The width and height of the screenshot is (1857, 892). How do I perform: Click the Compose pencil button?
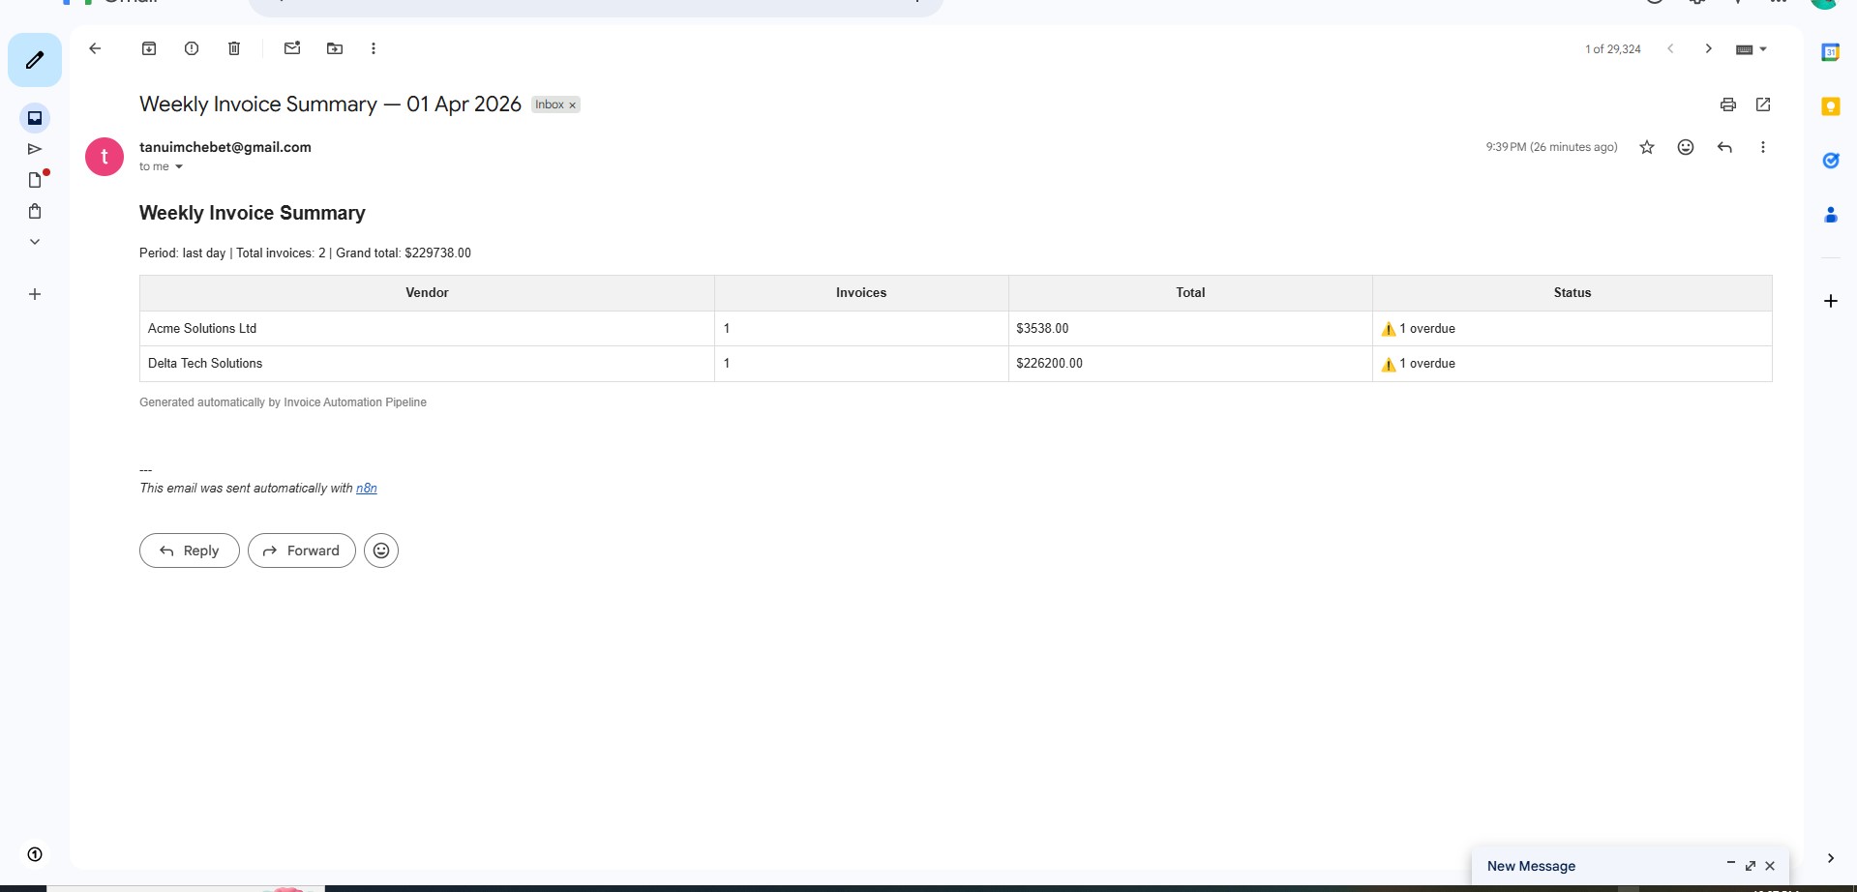[35, 60]
